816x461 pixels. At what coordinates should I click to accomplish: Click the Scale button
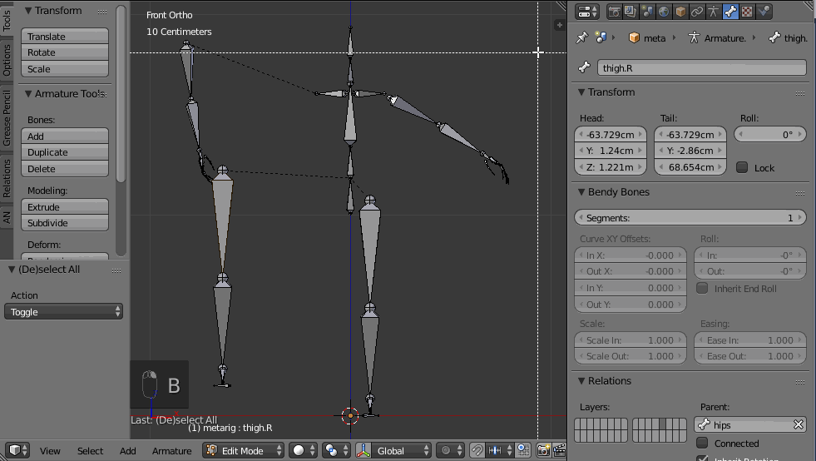click(x=65, y=69)
